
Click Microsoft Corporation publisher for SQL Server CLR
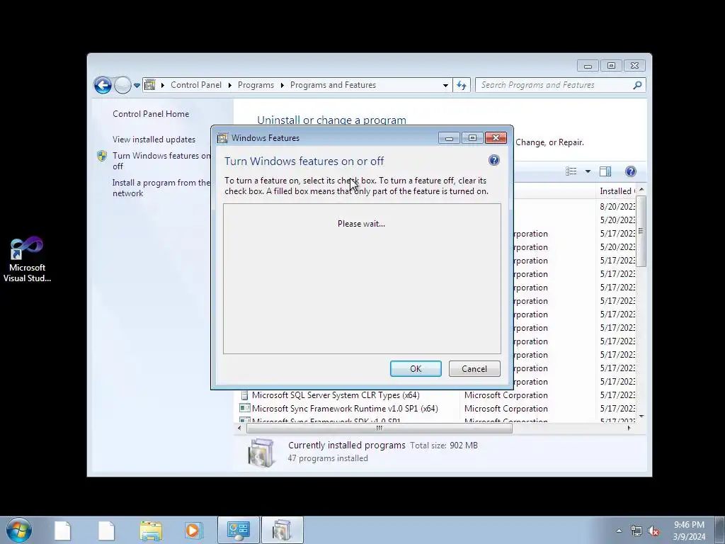tap(506, 395)
